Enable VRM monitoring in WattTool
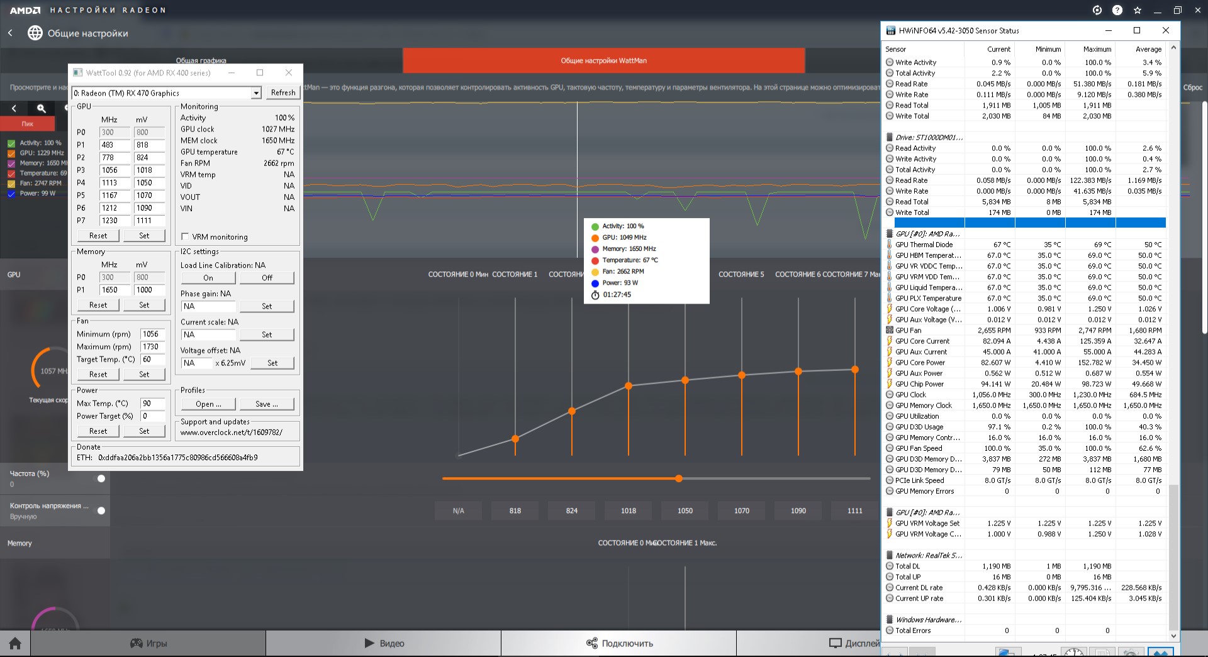The height and width of the screenshot is (657, 1208). click(x=185, y=236)
